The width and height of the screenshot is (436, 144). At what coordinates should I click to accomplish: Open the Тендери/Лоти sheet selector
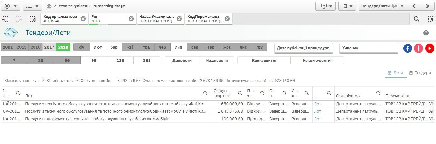383,6
